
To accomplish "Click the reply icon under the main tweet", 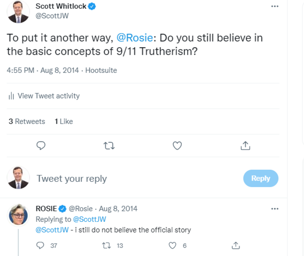I will click(41, 146).
